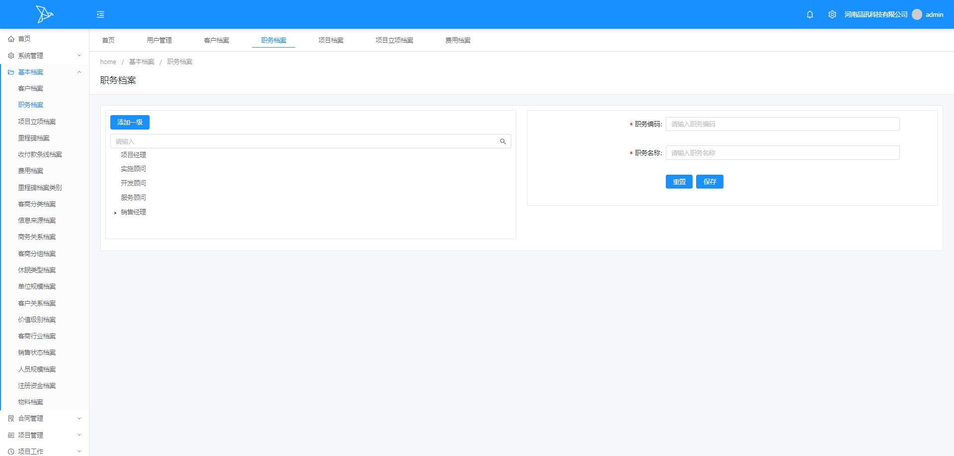Open 物料档案 in the sidebar
Viewport: 954px width, 456px height.
pos(31,402)
